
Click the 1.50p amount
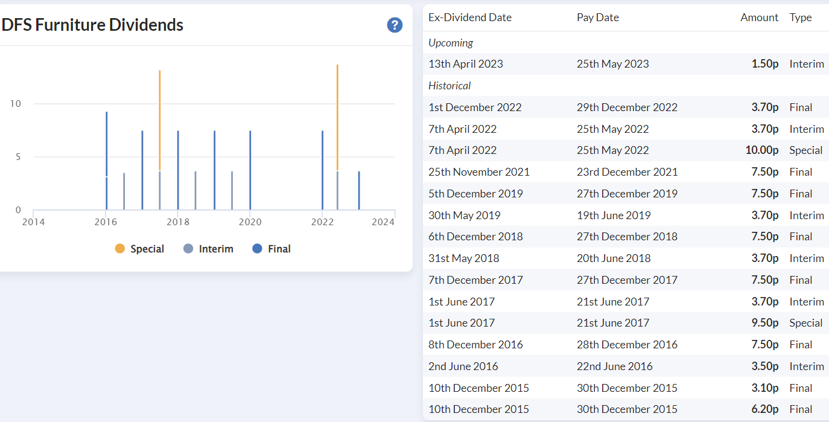tap(765, 64)
